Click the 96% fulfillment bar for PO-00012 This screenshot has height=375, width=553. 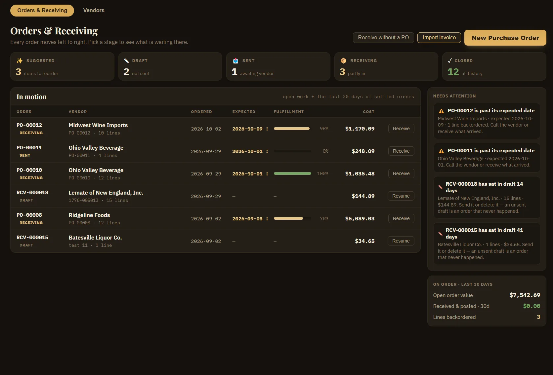point(292,129)
